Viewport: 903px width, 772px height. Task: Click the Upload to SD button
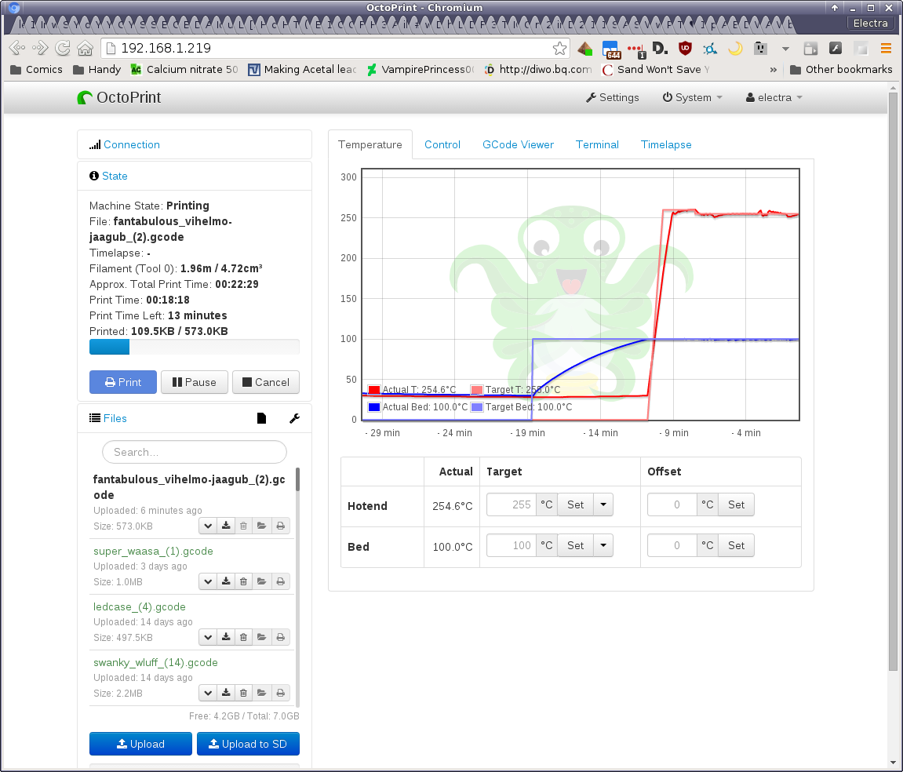coord(248,744)
